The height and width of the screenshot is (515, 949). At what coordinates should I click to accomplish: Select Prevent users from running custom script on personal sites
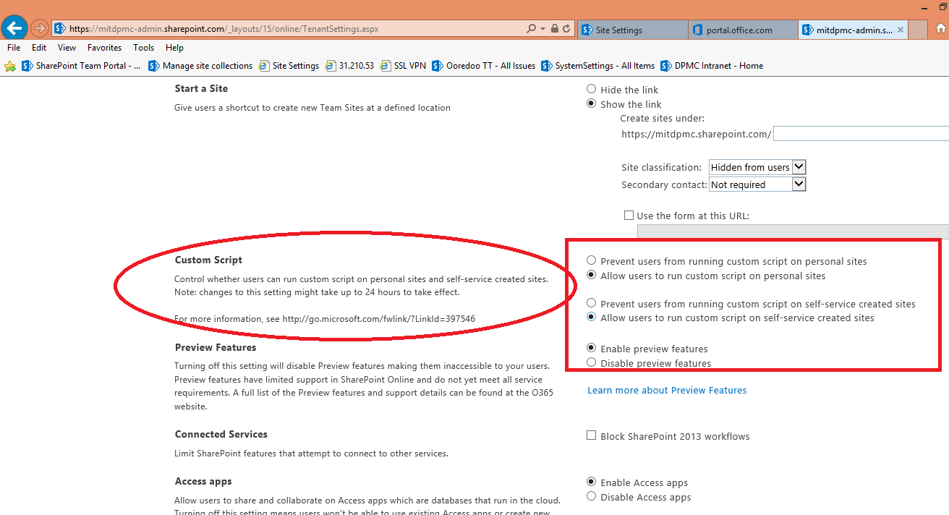[x=591, y=260]
